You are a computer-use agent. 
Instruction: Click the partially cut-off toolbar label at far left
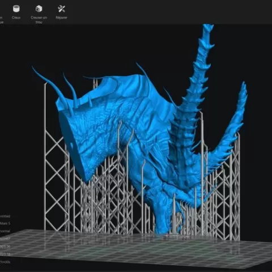point(1,20)
